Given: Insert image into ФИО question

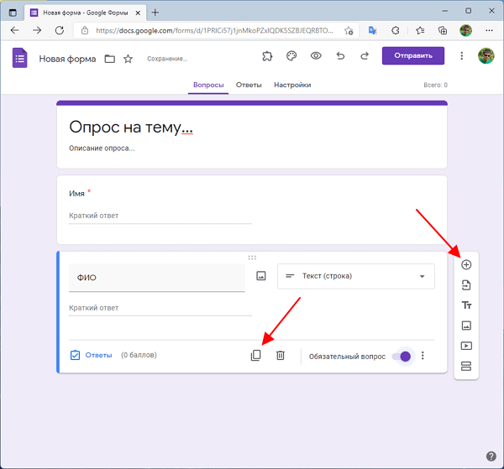Looking at the screenshot, I should 261,276.
